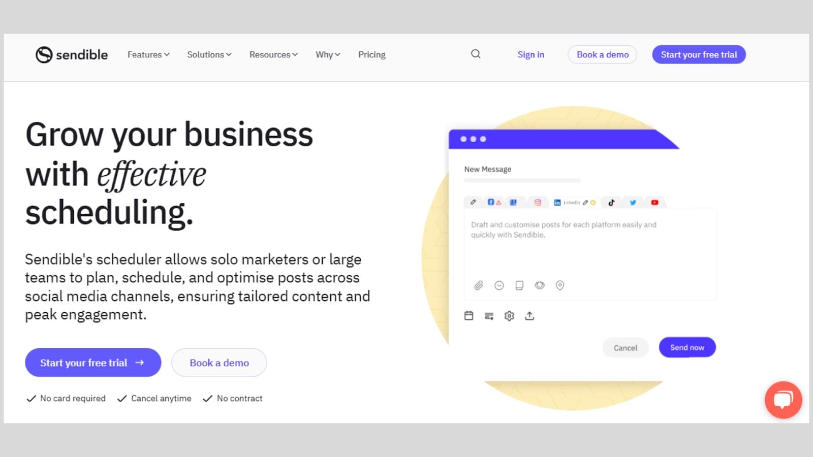
Task: Click the content library book icon
Action: tap(519, 285)
